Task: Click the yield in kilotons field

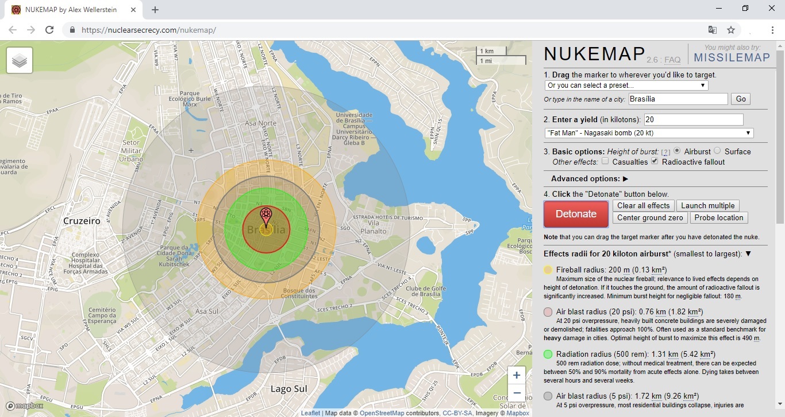Action: click(x=693, y=119)
